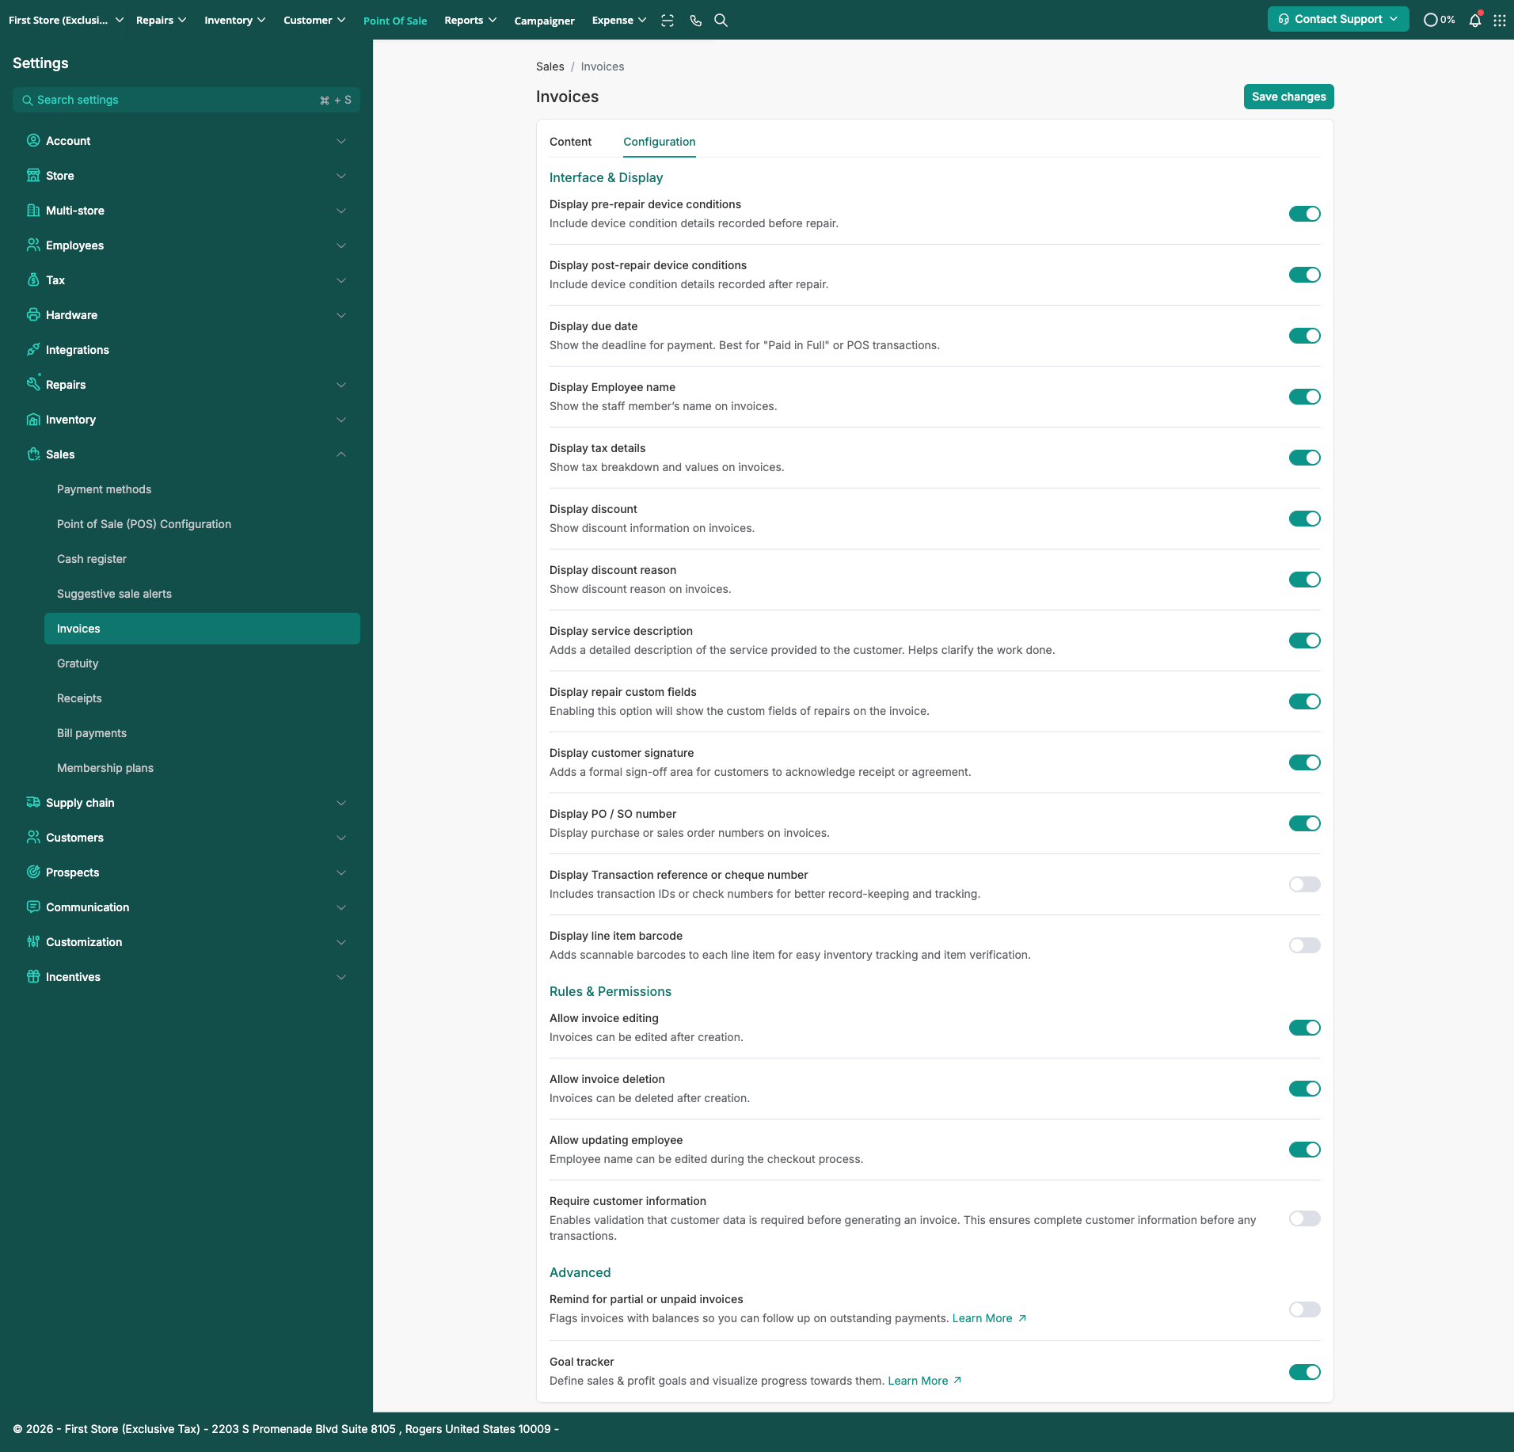Viewport: 1514px width, 1452px height.
Task: Open the Reports menu
Action: 470,21
